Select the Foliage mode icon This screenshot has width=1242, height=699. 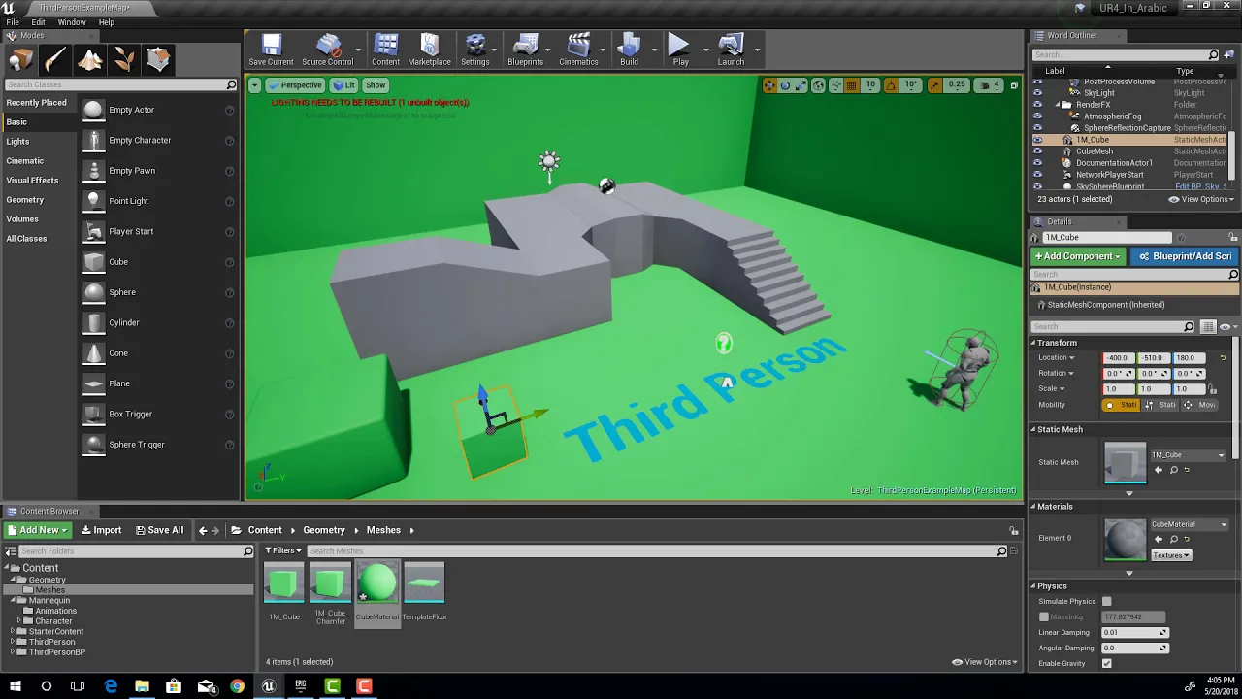pos(124,60)
